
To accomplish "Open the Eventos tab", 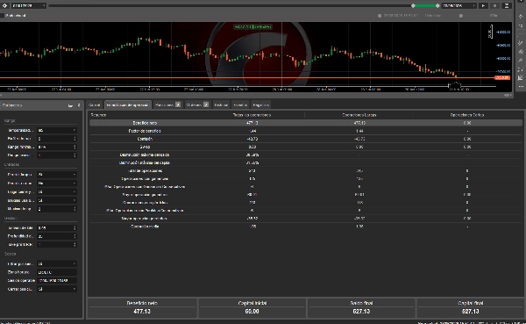I will tap(240, 104).
